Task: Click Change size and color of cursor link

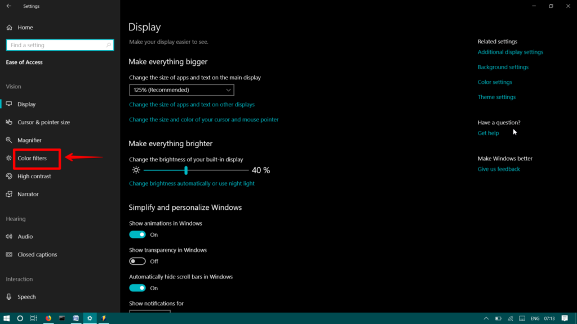Action: coord(203,119)
